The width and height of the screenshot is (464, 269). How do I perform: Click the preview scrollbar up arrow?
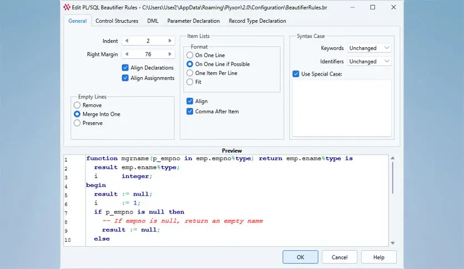(393, 158)
